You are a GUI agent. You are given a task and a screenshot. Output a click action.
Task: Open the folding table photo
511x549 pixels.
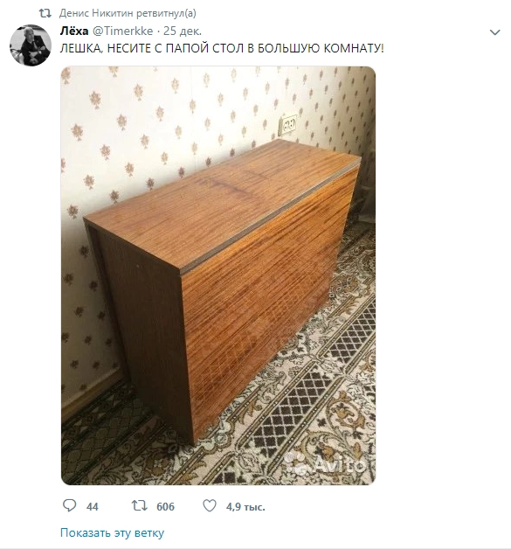[218, 275]
